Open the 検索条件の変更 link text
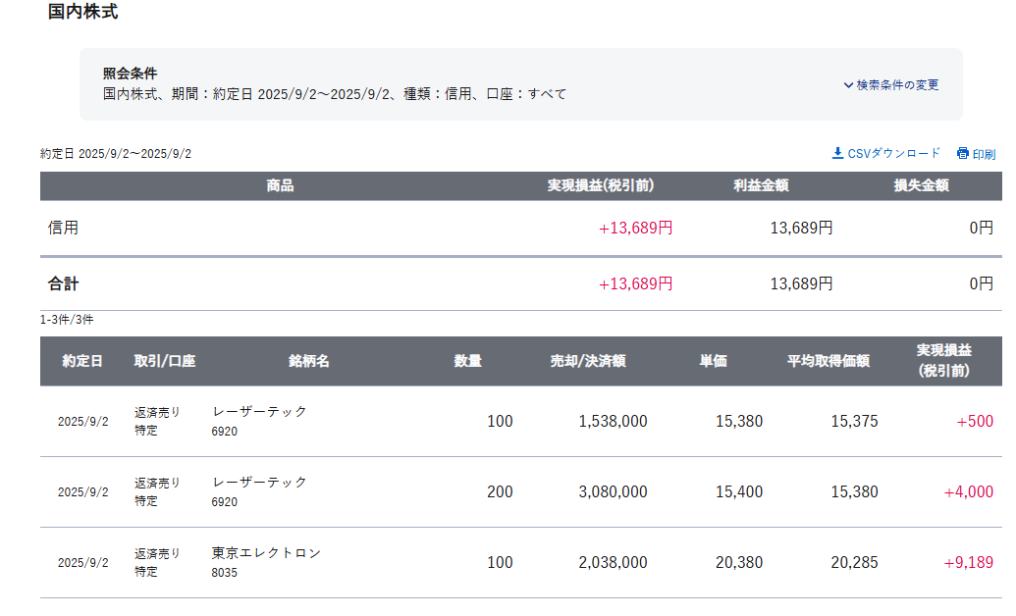1016x616 pixels. 897,85
